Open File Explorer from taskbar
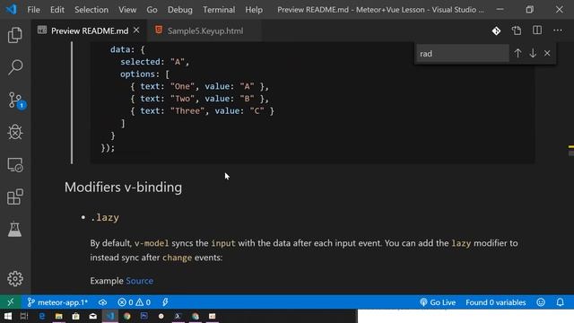 (x=58, y=316)
